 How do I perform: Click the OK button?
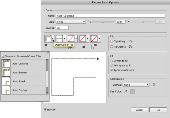[158, 110]
